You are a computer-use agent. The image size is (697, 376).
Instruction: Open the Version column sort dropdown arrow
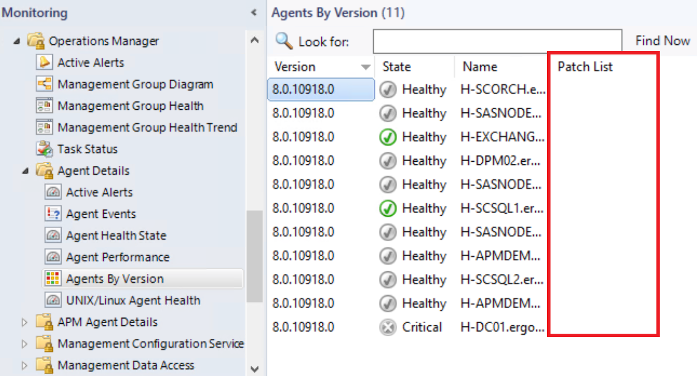(365, 67)
